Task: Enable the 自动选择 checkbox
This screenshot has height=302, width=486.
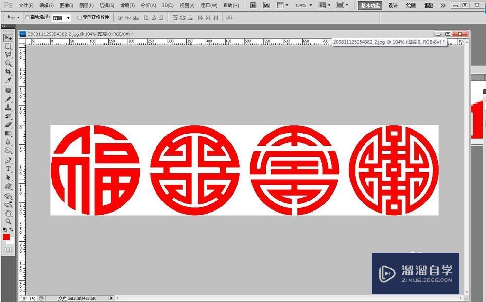Action: 27,17
